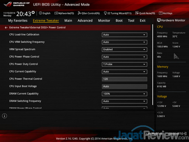
Task: Open the Monitor tab
Action: pos(104,20)
